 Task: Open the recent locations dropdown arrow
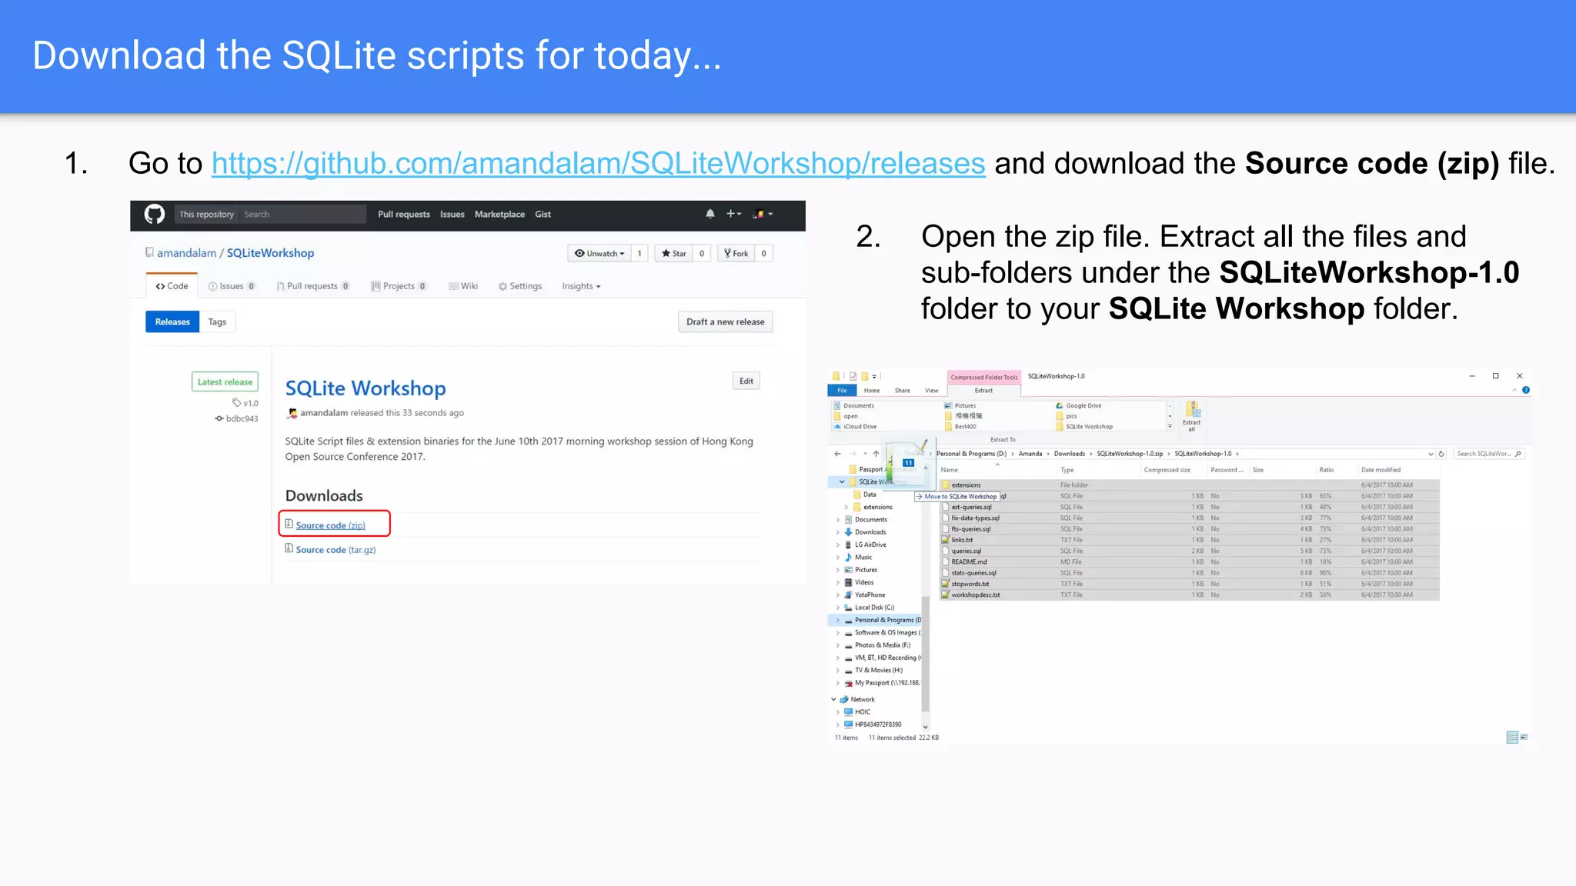(x=865, y=454)
